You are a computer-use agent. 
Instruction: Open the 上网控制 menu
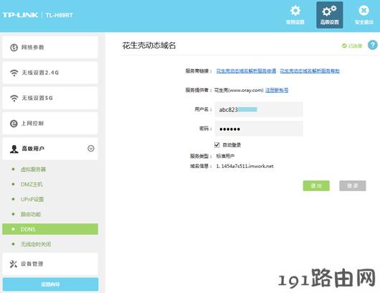coord(50,124)
